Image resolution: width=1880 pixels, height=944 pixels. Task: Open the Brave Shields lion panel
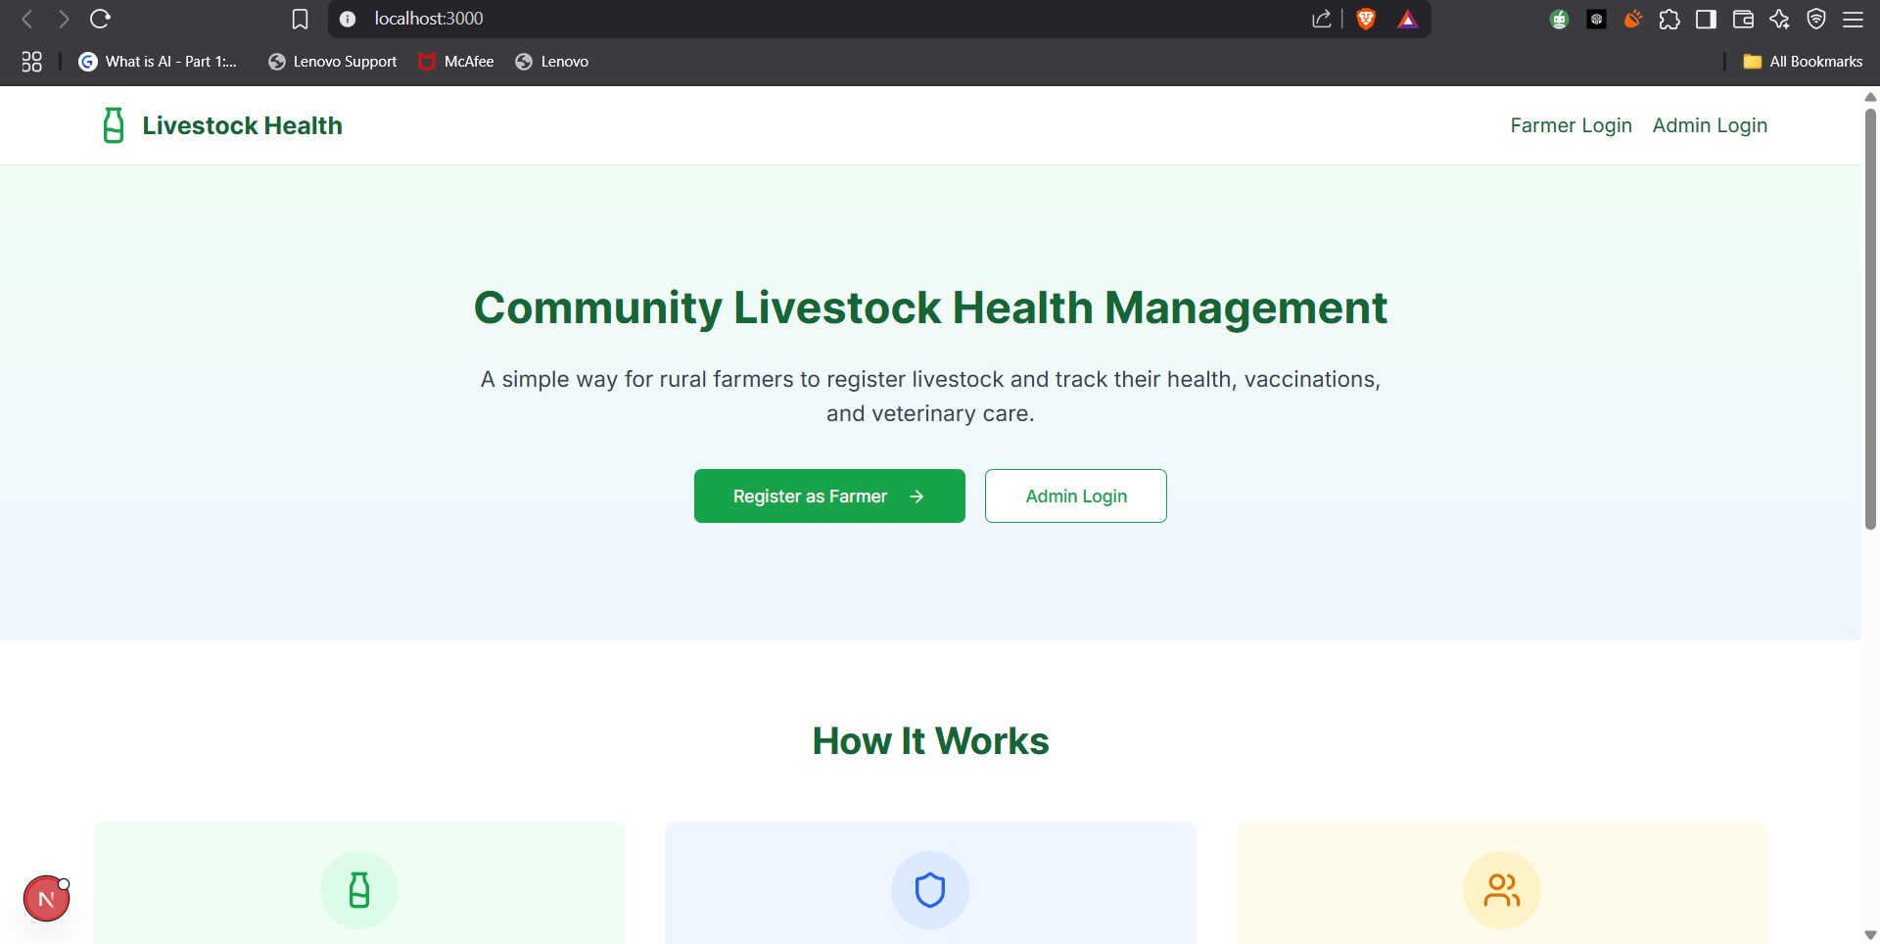(1365, 19)
